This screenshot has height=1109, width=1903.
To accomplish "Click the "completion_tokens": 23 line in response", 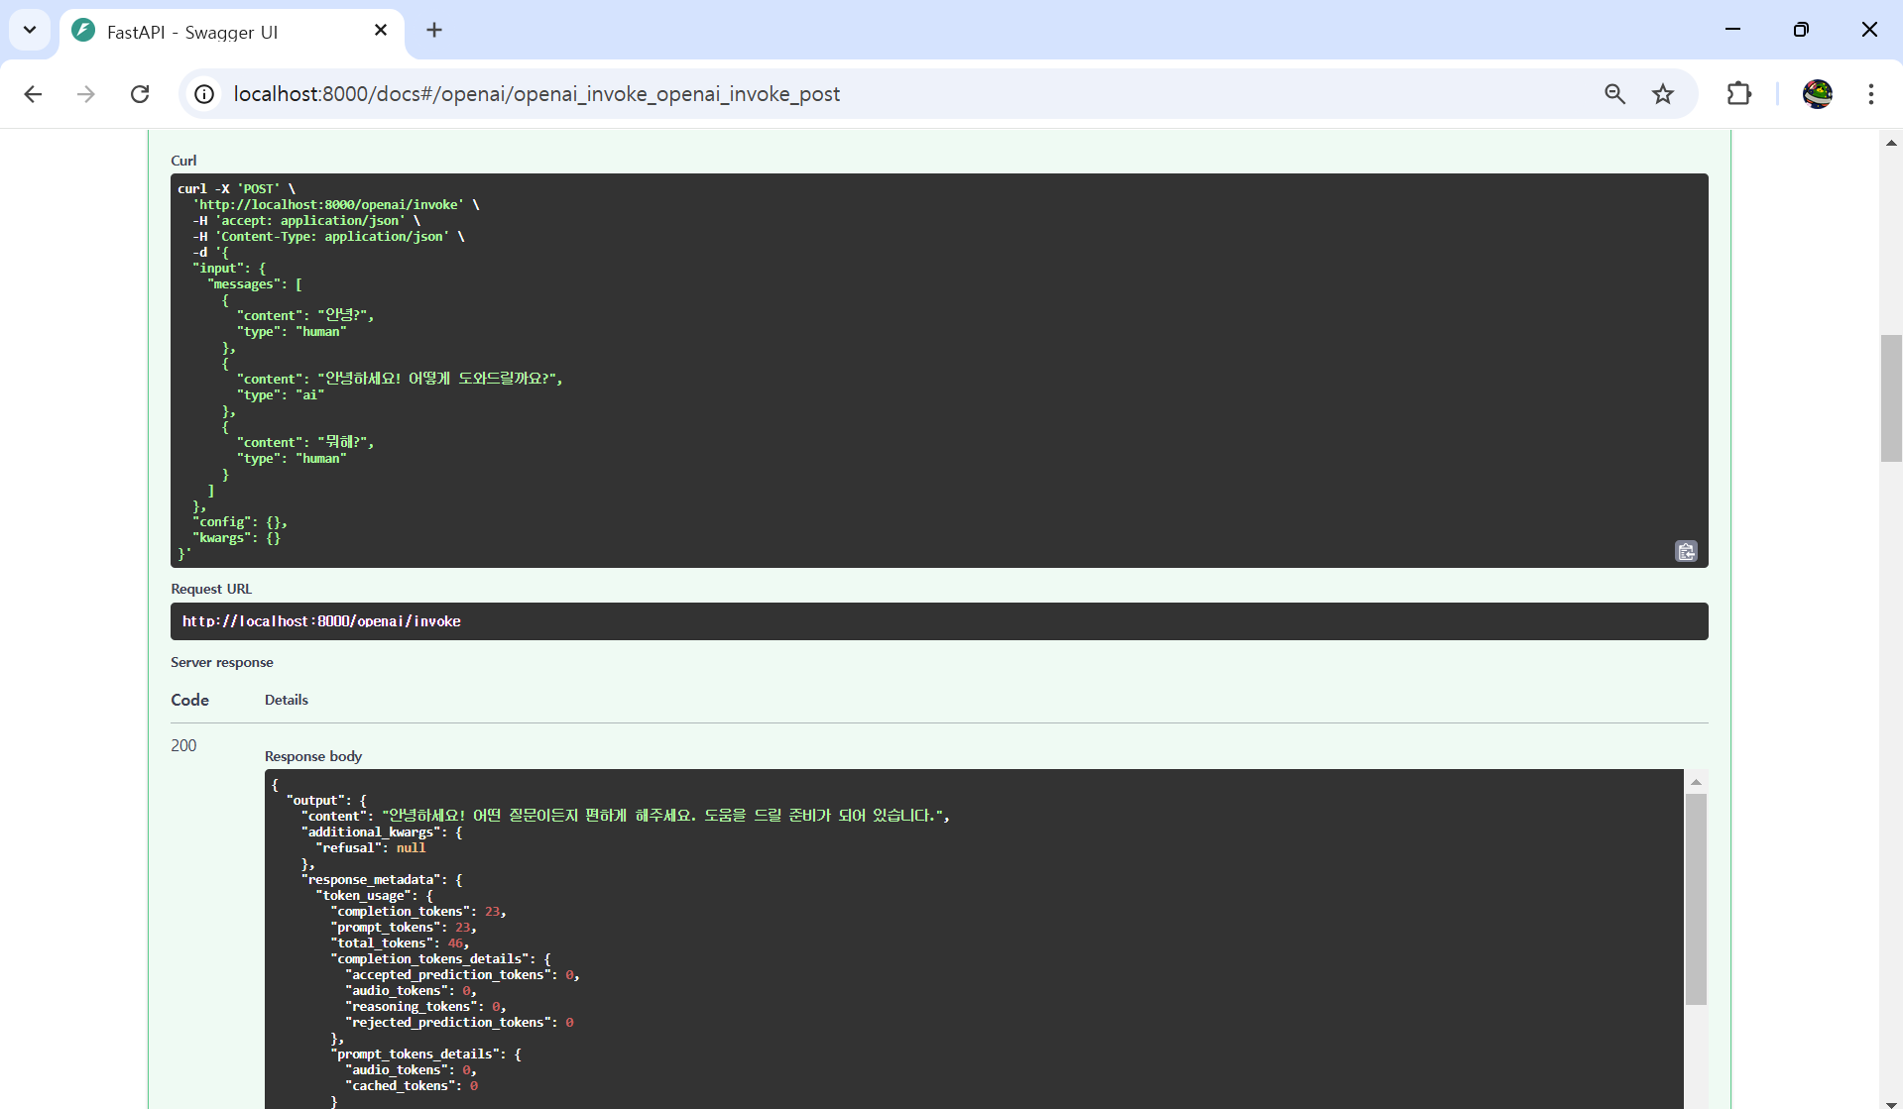I will (417, 912).
